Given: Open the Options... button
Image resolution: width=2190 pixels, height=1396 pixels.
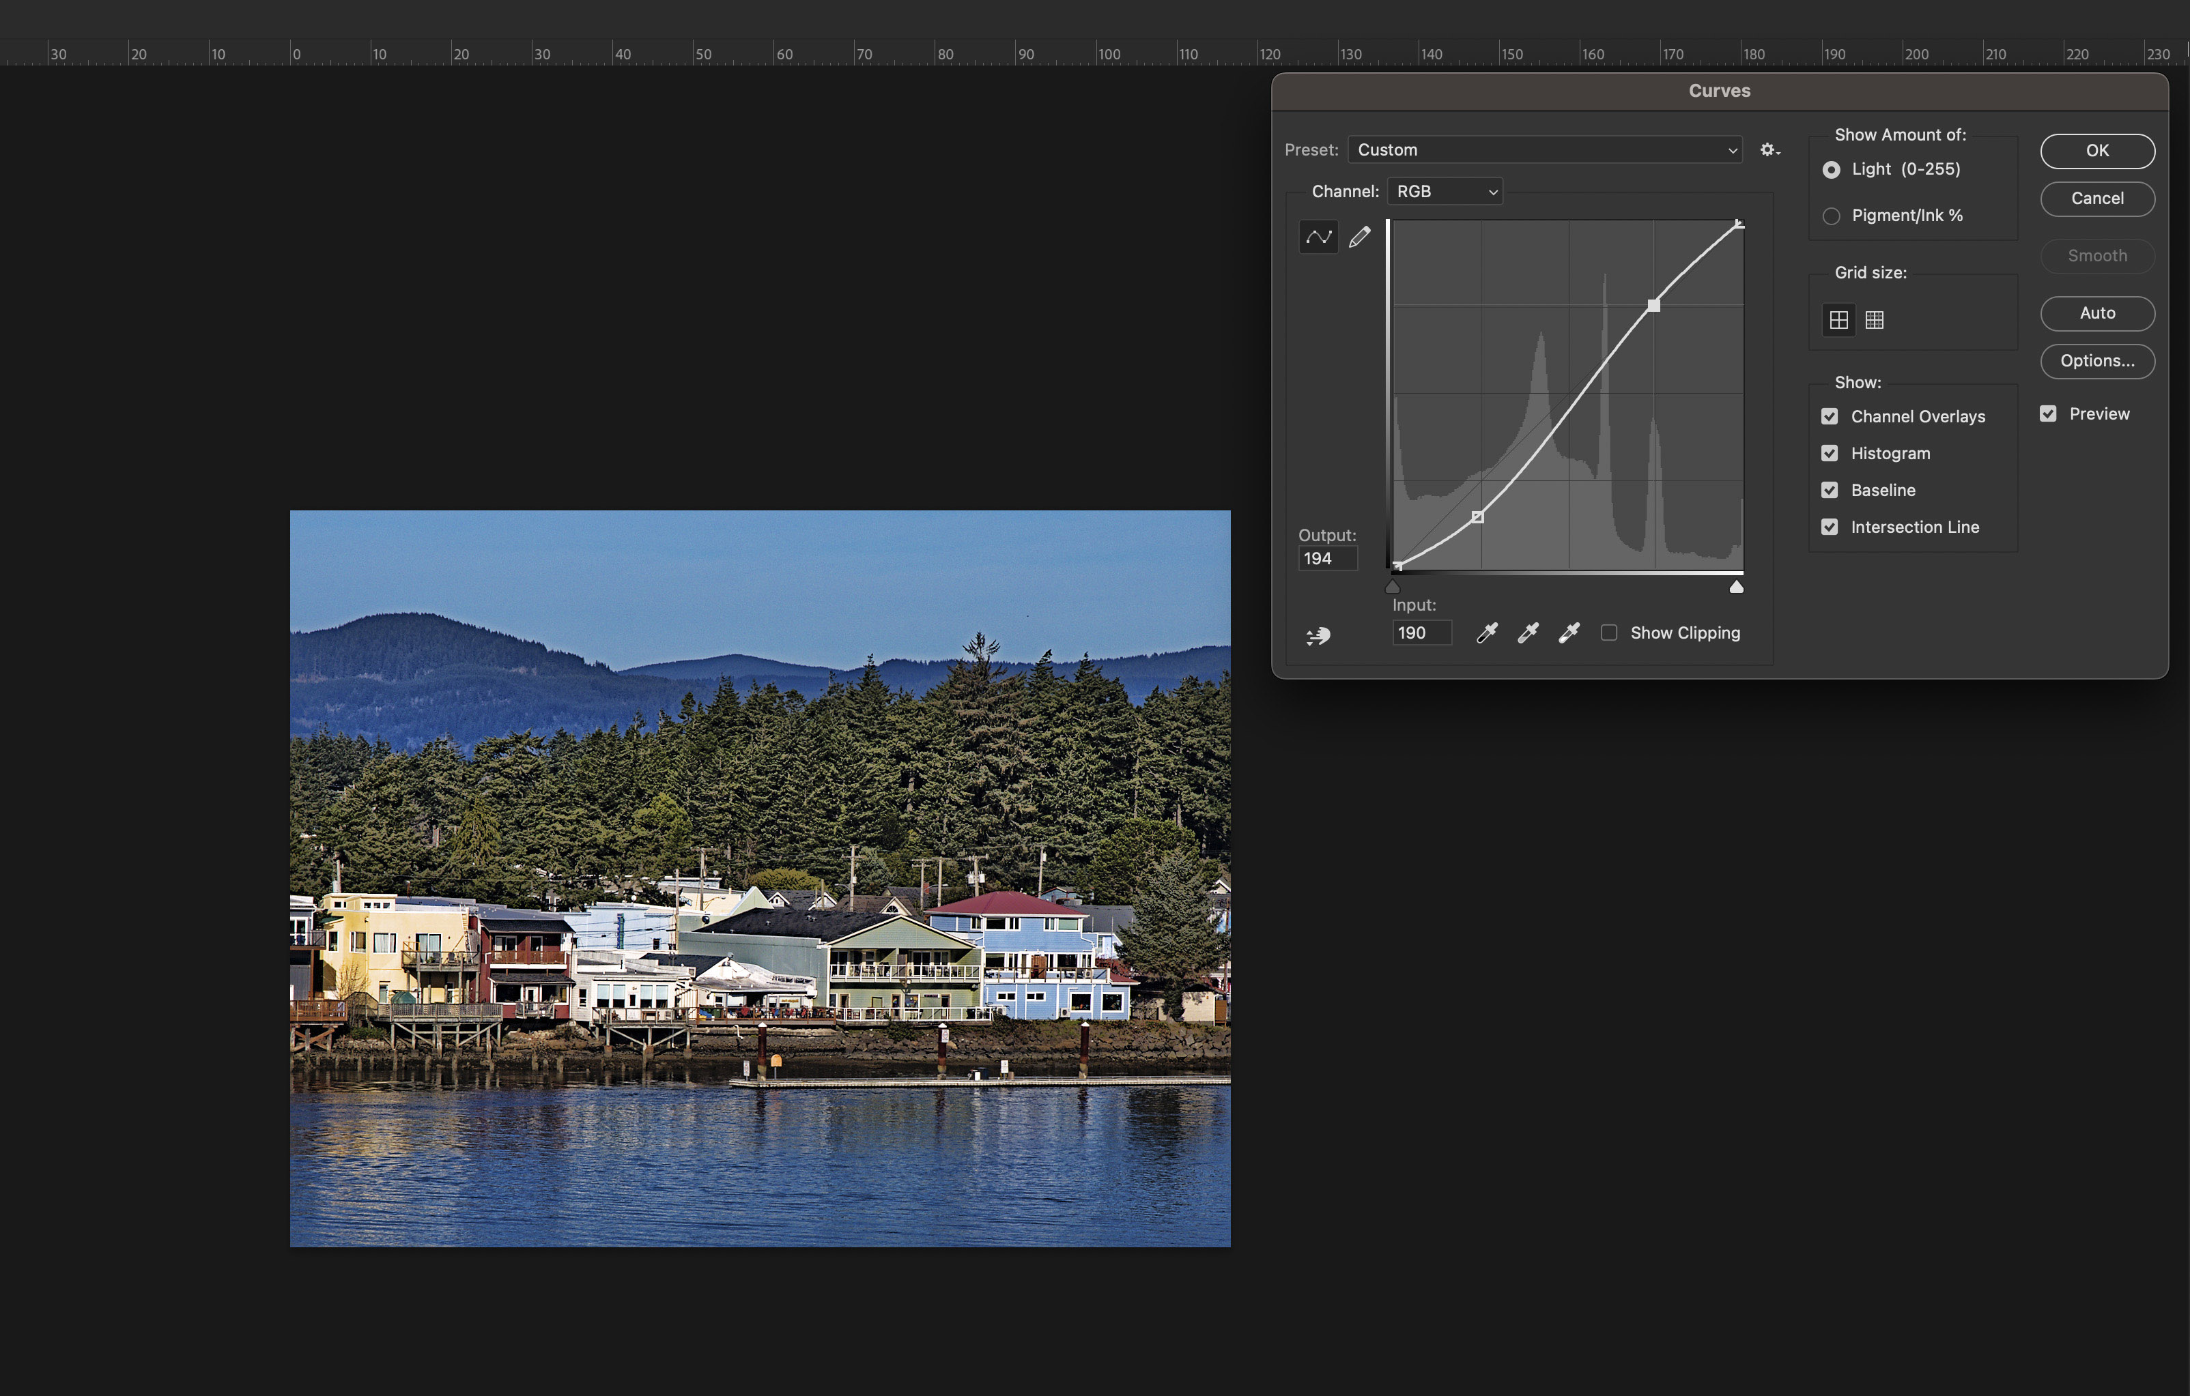Looking at the screenshot, I should [x=2096, y=361].
